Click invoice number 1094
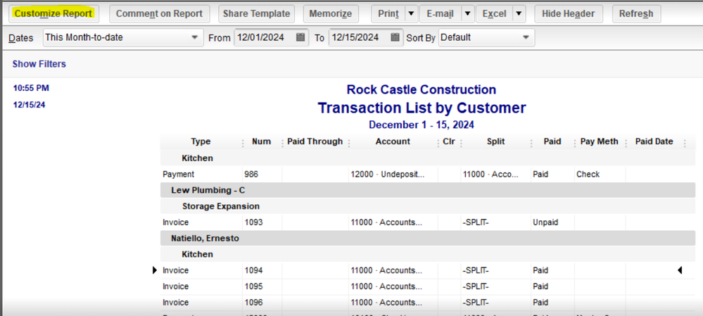This screenshot has width=703, height=316. pyautogui.click(x=253, y=270)
